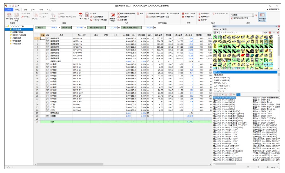285x173 pixels.
Task: Switch to the 拡張 ribbon tab
Action: [x=25, y=10]
